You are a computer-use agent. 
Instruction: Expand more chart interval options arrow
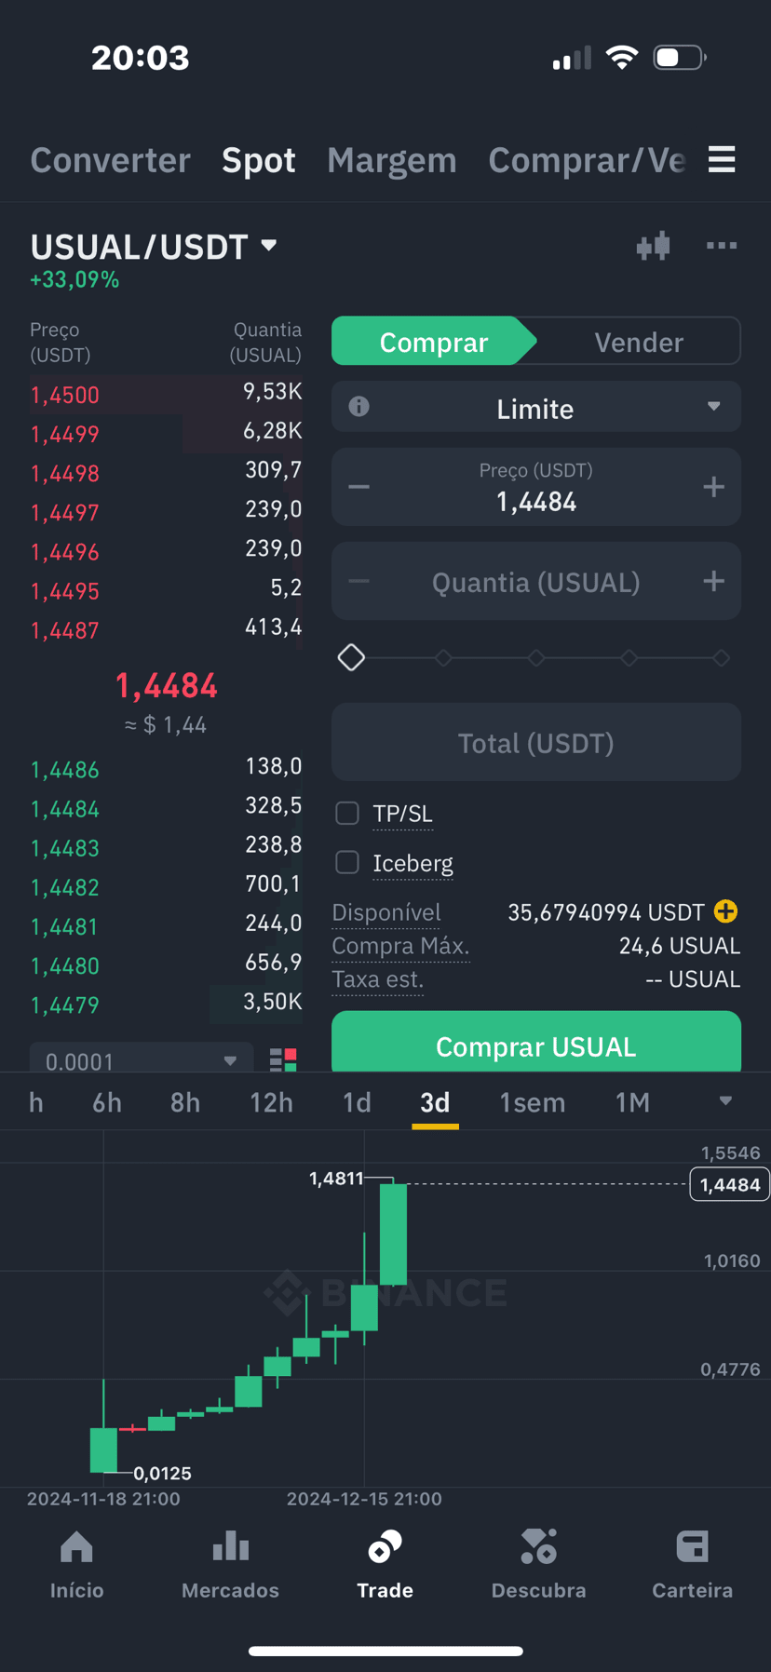click(x=725, y=1101)
